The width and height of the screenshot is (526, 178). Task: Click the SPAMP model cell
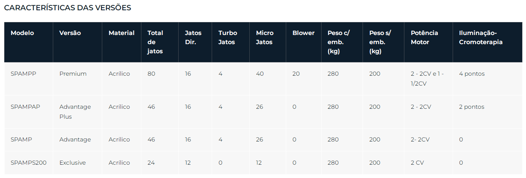pyautogui.click(x=21, y=140)
